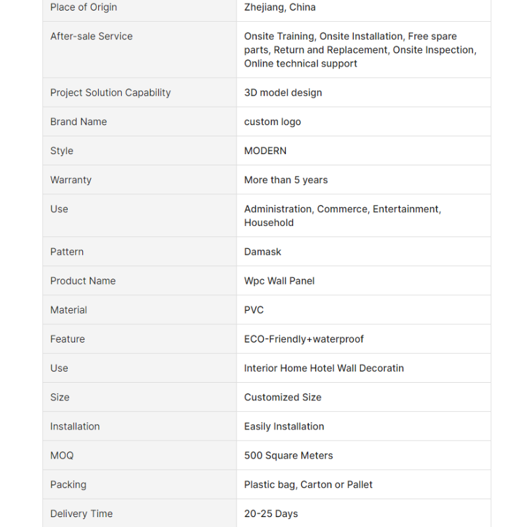Click the Brand Name custom logo value
This screenshot has width=527, height=527.
point(272,122)
